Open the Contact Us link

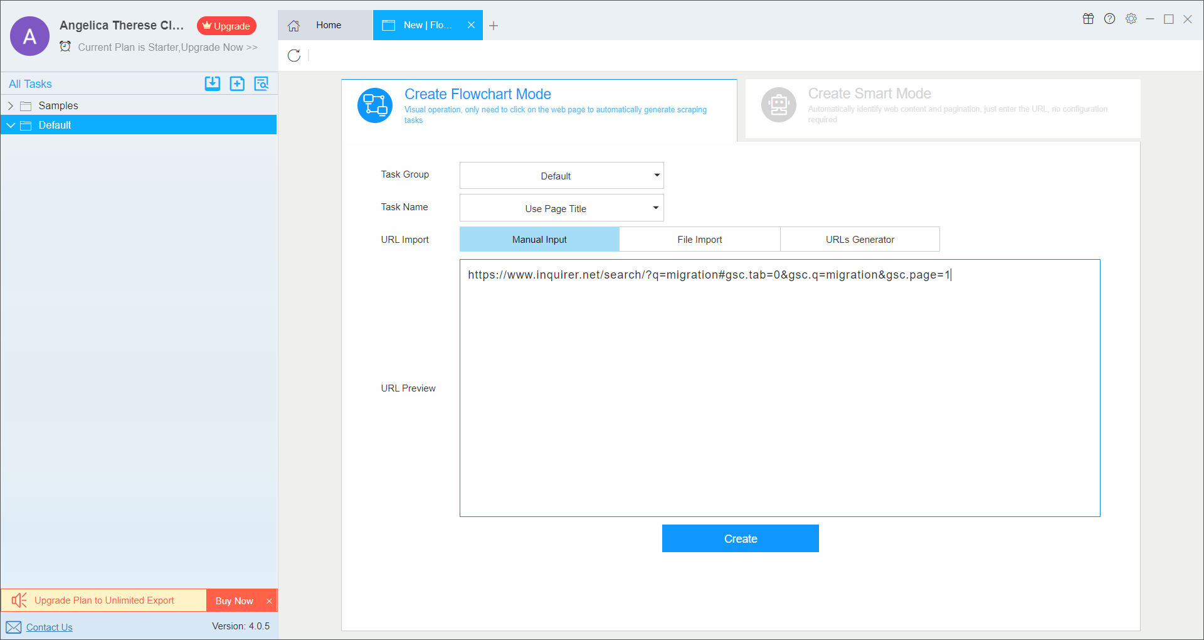[49, 627]
